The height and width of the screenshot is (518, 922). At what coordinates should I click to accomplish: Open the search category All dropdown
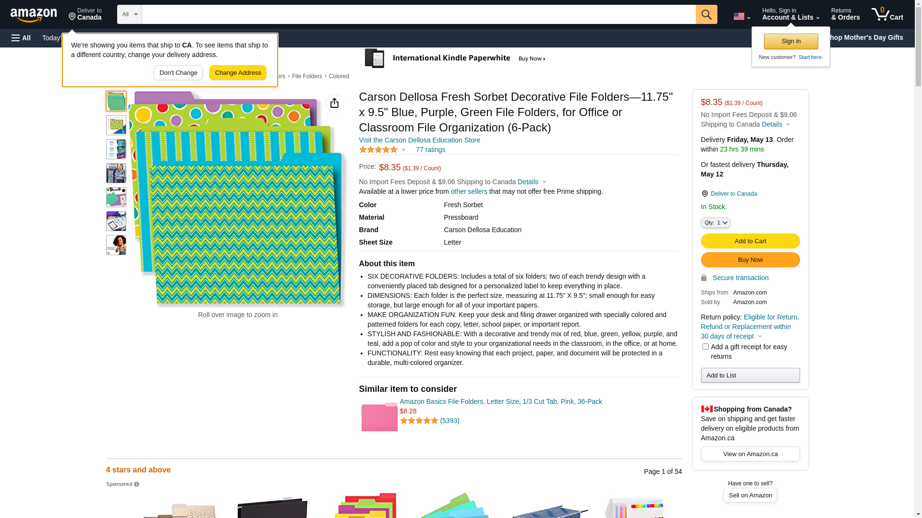[x=129, y=14]
